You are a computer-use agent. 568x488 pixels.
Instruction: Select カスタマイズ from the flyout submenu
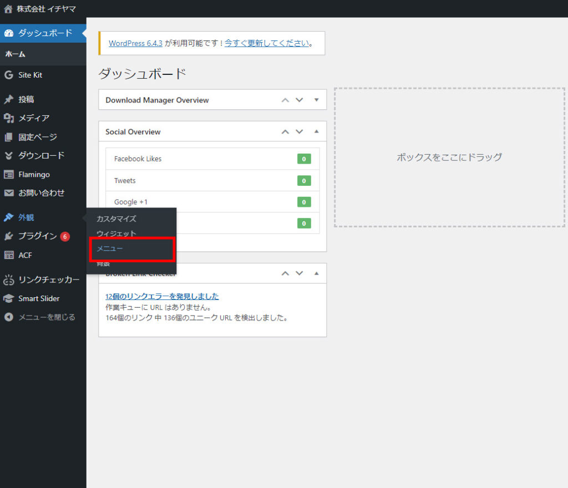[x=116, y=219]
